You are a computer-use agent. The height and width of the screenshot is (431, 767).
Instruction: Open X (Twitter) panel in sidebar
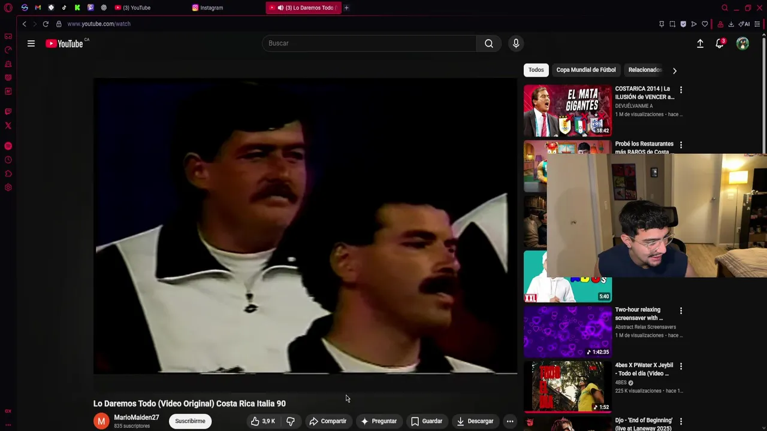click(x=8, y=126)
